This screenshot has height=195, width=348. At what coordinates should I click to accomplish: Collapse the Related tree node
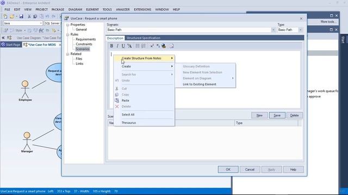(67, 54)
